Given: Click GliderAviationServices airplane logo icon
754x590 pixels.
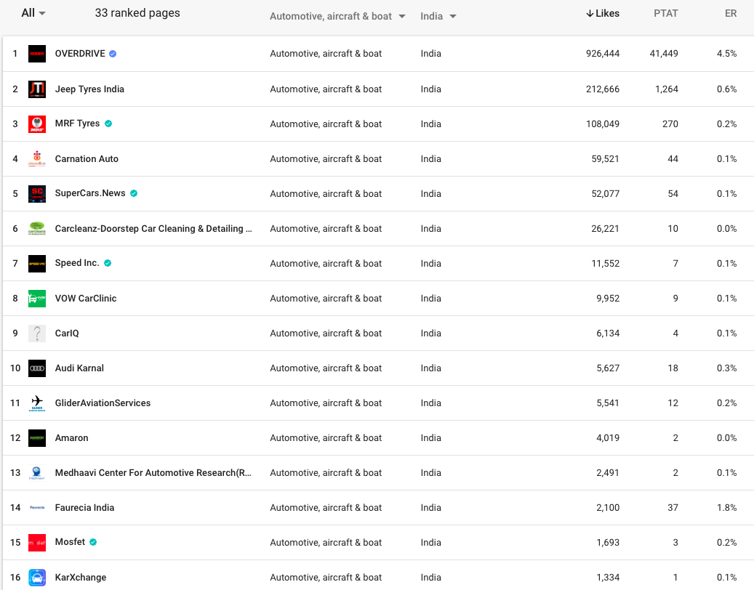Looking at the screenshot, I should click(37, 403).
